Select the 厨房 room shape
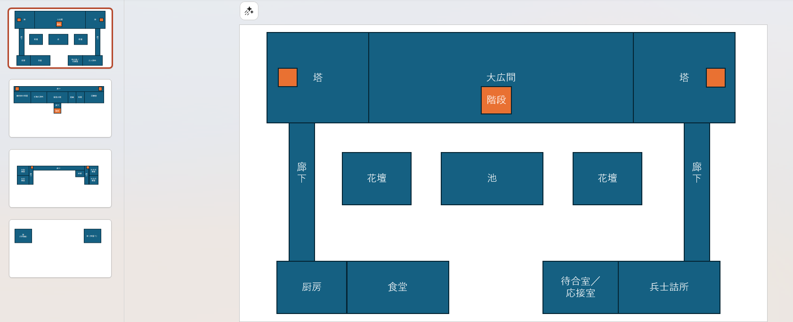Screen dimensions: 793x322 (312, 287)
